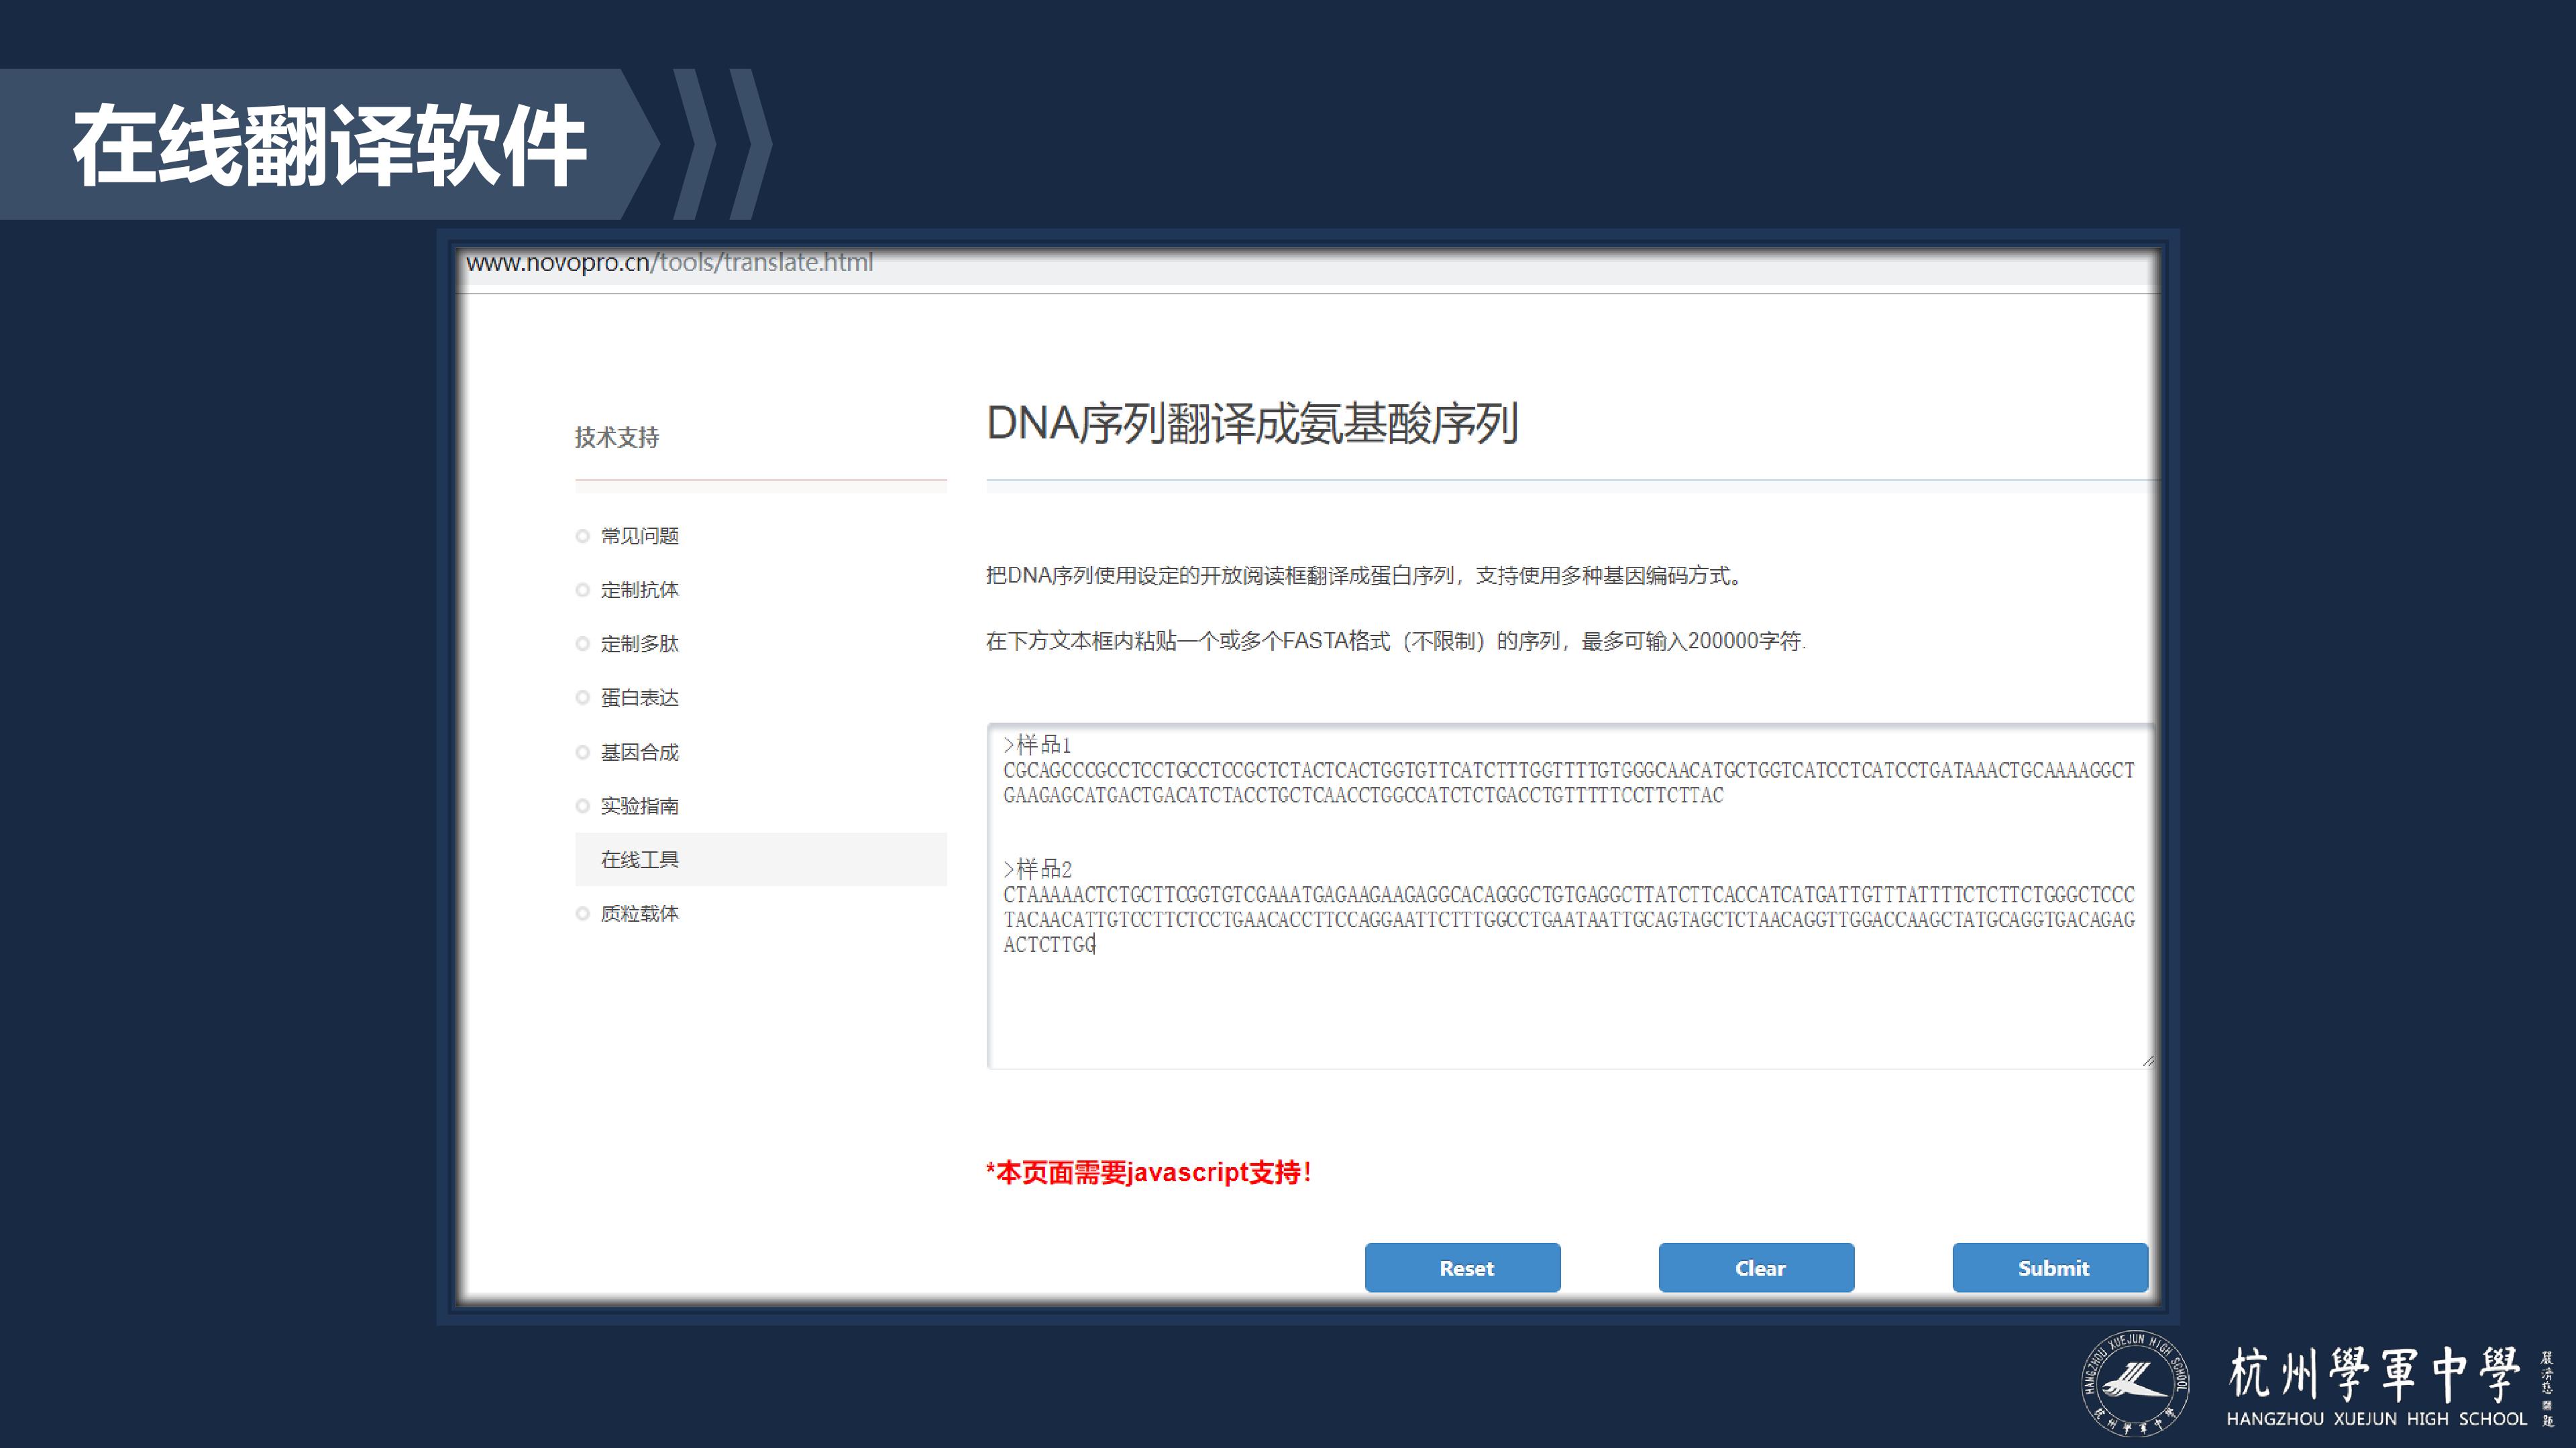Click the Submit button
Screen dimensions: 2576x1448
(x=2050, y=1267)
